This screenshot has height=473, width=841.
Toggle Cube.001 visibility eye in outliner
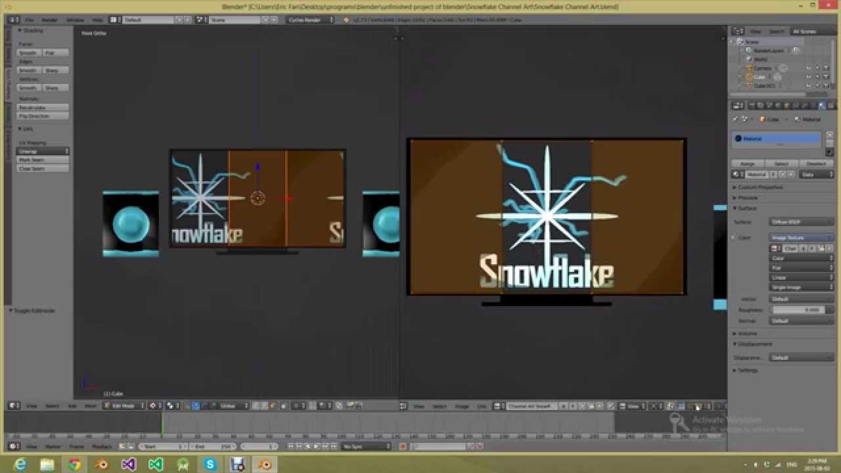[808, 86]
